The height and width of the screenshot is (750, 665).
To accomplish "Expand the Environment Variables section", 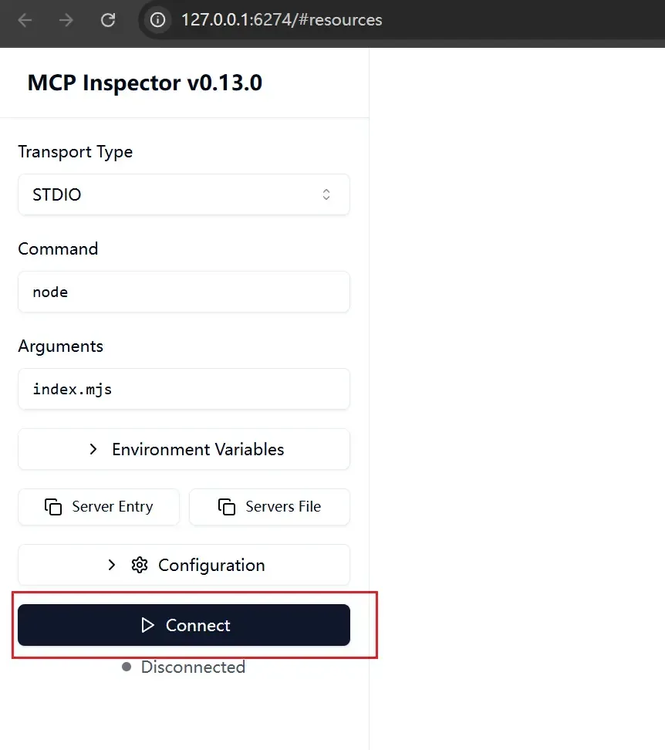I will coord(184,449).
